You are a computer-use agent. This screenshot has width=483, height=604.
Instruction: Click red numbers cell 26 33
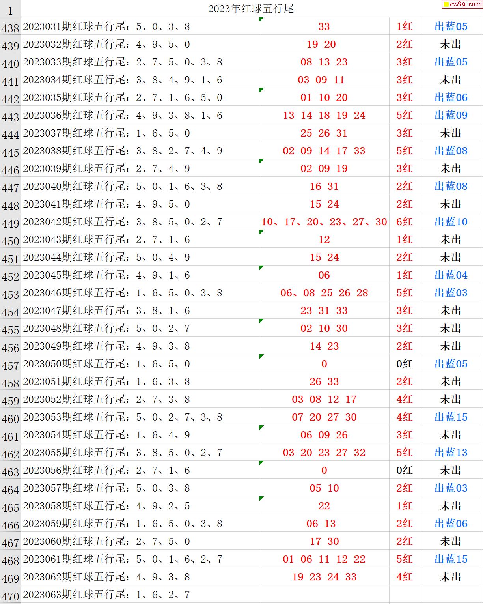pyautogui.click(x=324, y=381)
